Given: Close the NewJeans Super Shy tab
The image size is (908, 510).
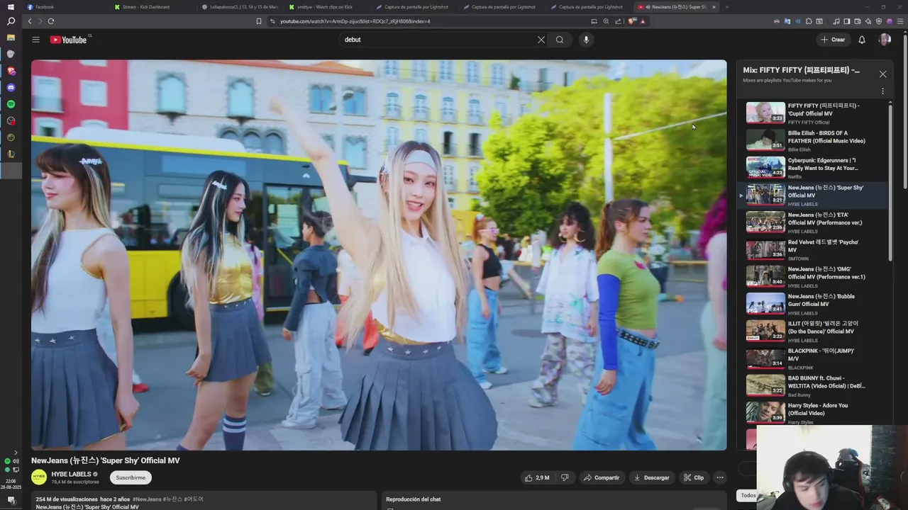Looking at the screenshot, I should click(714, 7).
